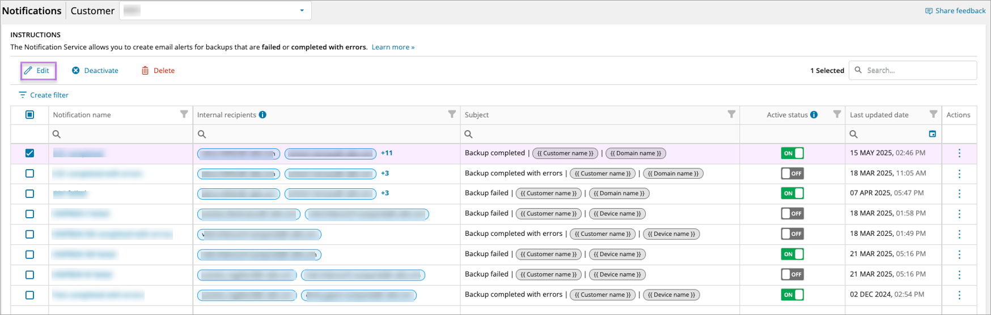Open actions menu for 18 MAR 01:49 PM row

click(959, 234)
